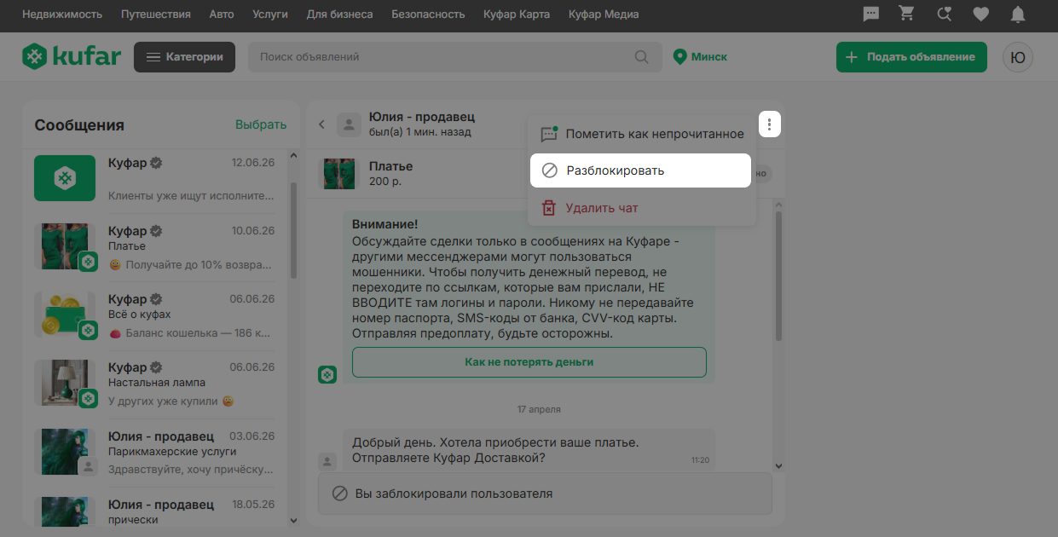Click messages list scrollbar down arrow
Viewport: 1058px width, 537px height.
click(x=294, y=520)
